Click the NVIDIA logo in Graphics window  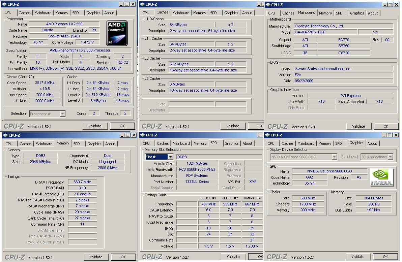[382, 177]
